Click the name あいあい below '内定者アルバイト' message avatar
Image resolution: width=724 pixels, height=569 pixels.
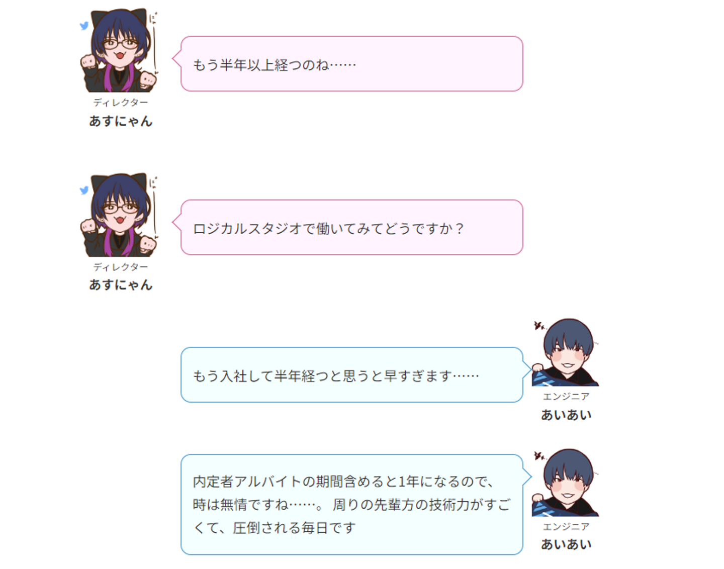click(566, 545)
